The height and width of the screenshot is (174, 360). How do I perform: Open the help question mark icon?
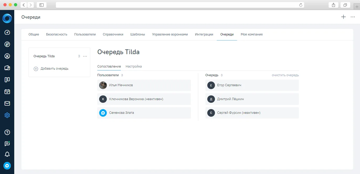coord(7,132)
